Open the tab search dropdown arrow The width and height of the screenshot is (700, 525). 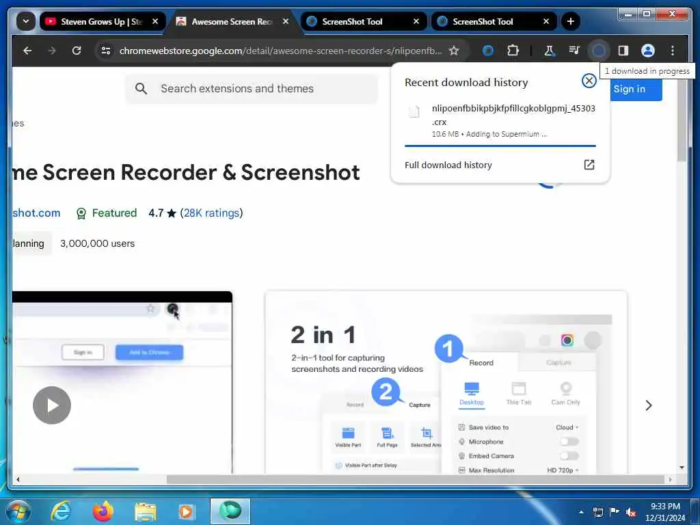(x=26, y=21)
